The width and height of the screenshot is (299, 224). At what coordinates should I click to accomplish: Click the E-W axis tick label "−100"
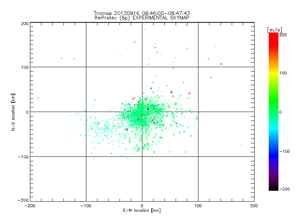[x=86, y=206]
